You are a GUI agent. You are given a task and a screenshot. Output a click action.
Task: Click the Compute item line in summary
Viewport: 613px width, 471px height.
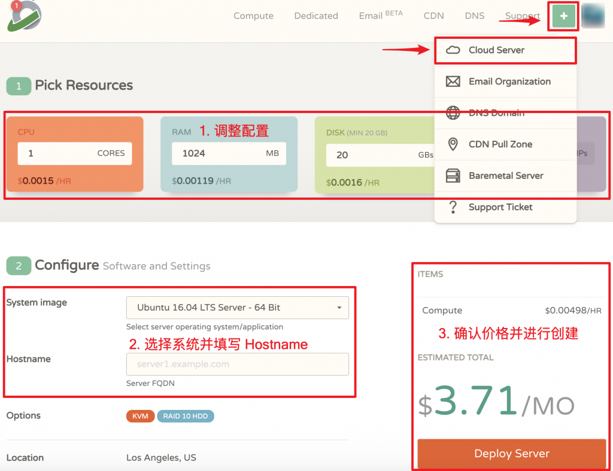coord(511,311)
